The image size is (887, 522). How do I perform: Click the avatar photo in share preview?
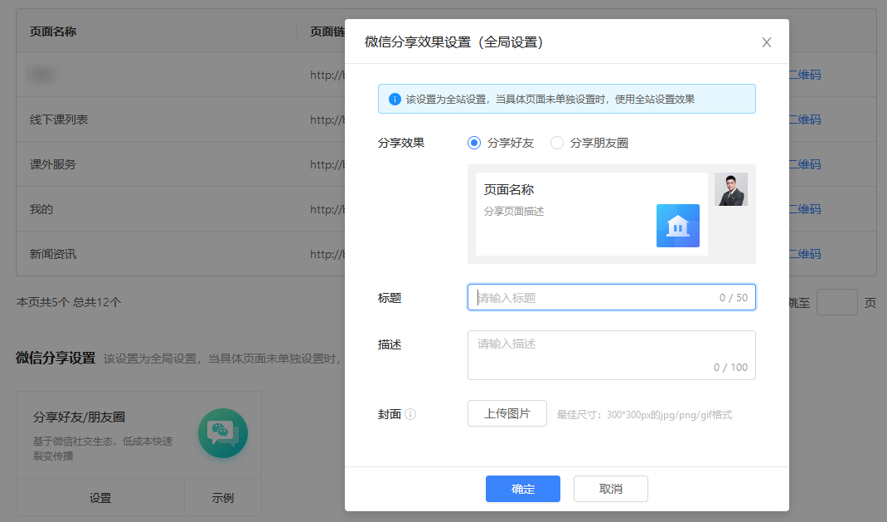tap(730, 189)
